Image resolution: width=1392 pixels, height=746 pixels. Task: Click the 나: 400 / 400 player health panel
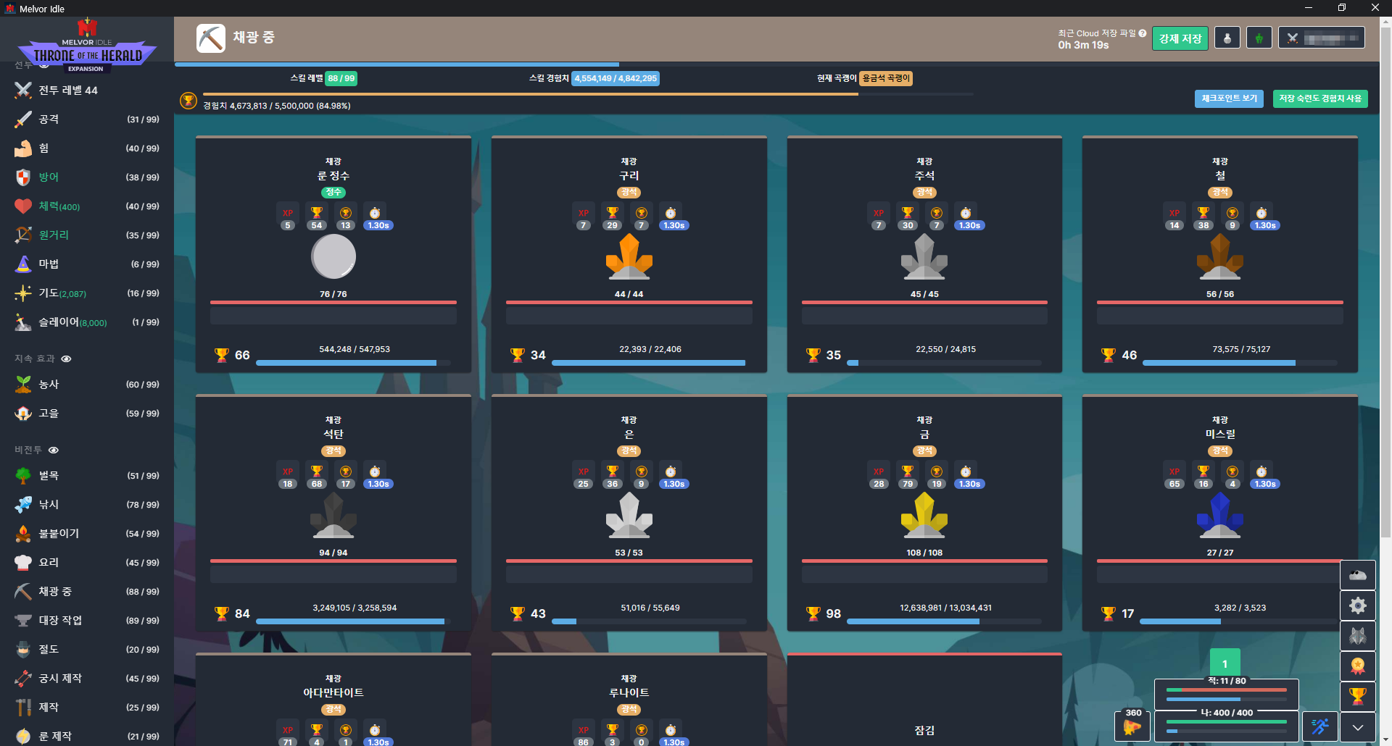coord(1226,726)
